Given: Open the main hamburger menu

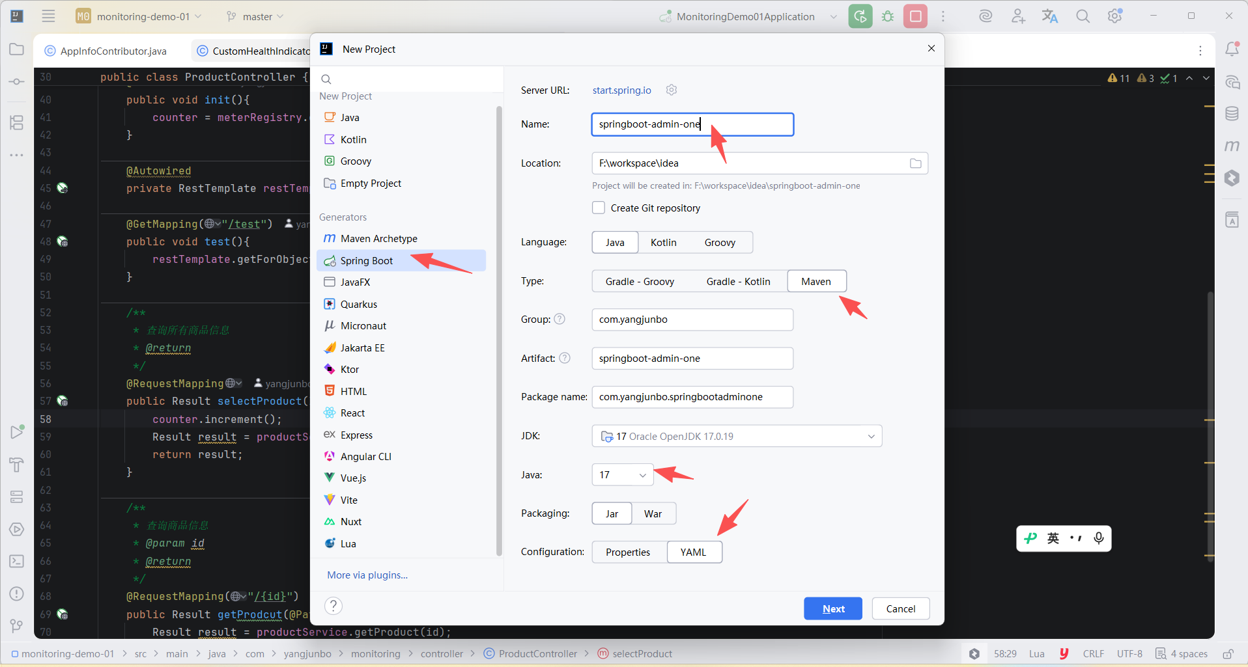Looking at the screenshot, I should (x=48, y=16).
